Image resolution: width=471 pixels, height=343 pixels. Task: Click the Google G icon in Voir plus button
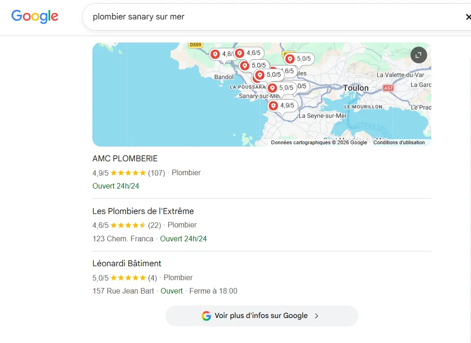tap(206, 316)
